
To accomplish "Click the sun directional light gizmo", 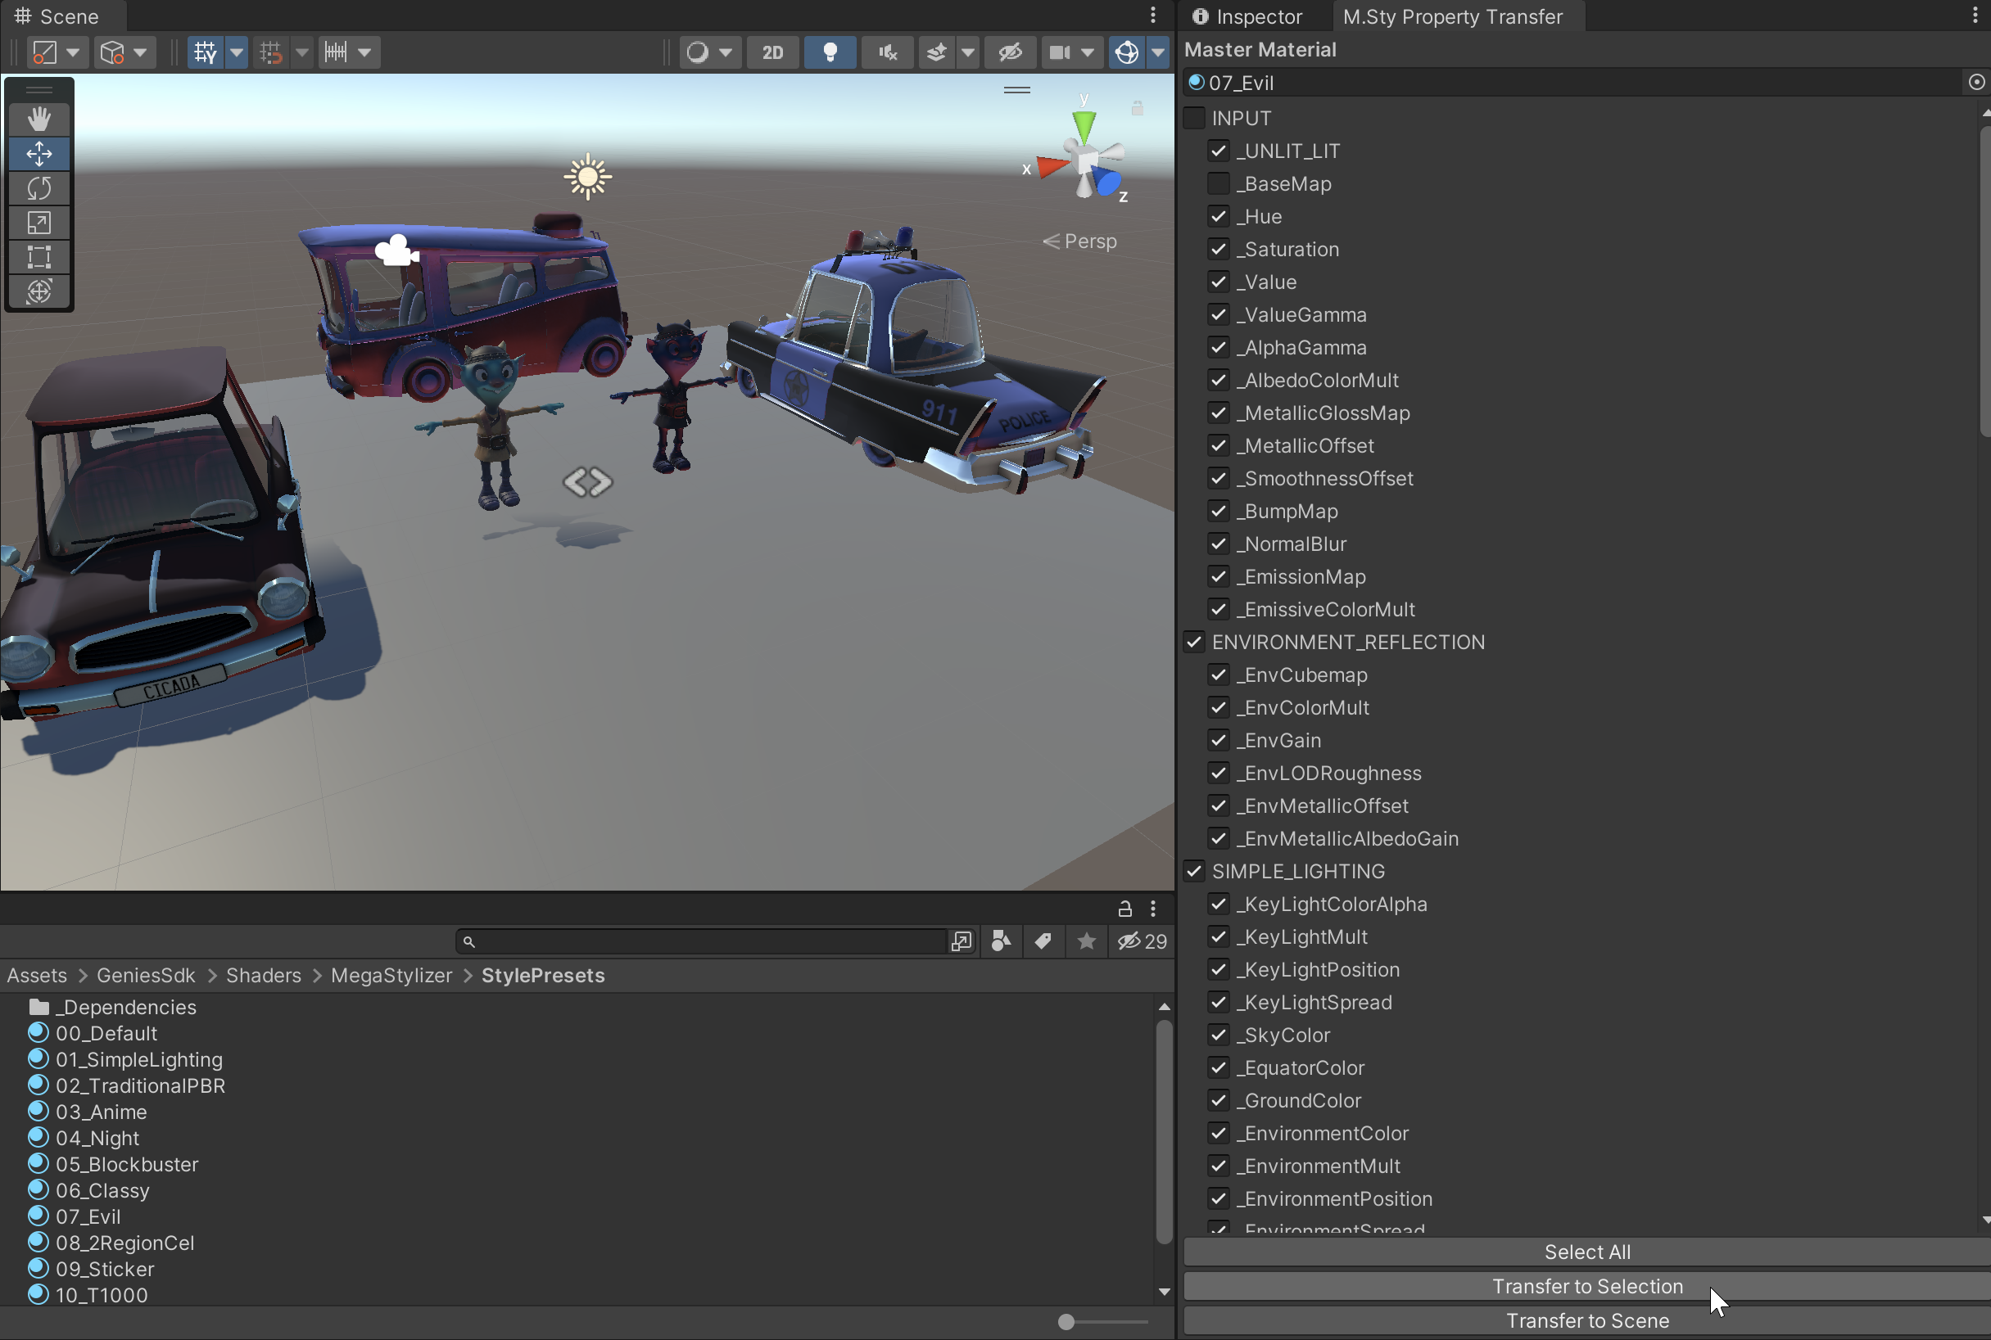I will point(588,177).
